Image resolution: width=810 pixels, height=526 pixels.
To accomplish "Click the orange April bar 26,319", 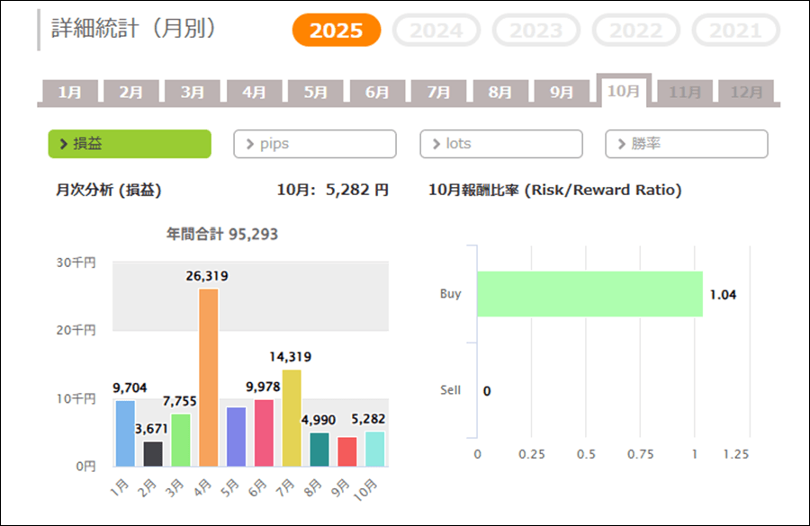I will tap(208, 378).
